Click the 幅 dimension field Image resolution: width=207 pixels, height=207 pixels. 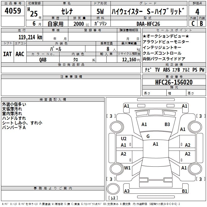coord(176,93)
